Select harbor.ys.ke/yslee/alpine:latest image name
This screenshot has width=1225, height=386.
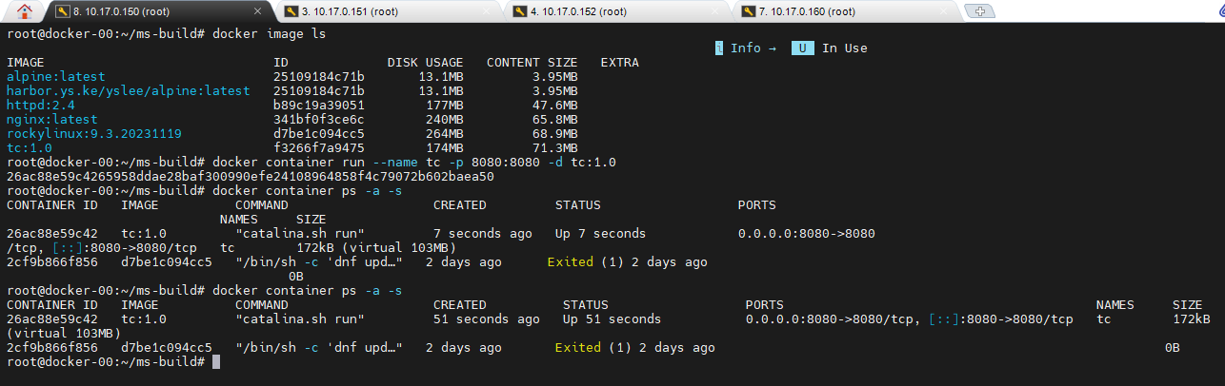point(129,90)
